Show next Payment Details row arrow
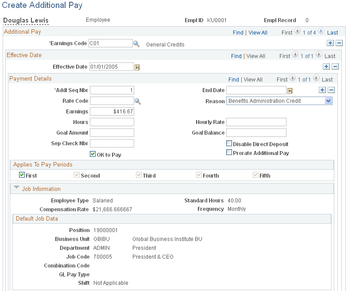The image size is (348, 291). coord(316,78)
